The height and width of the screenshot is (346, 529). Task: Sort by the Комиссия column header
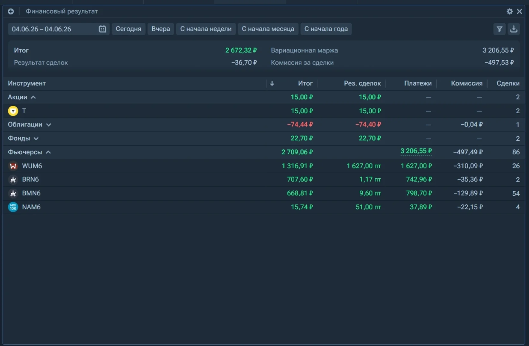point(466,83)
